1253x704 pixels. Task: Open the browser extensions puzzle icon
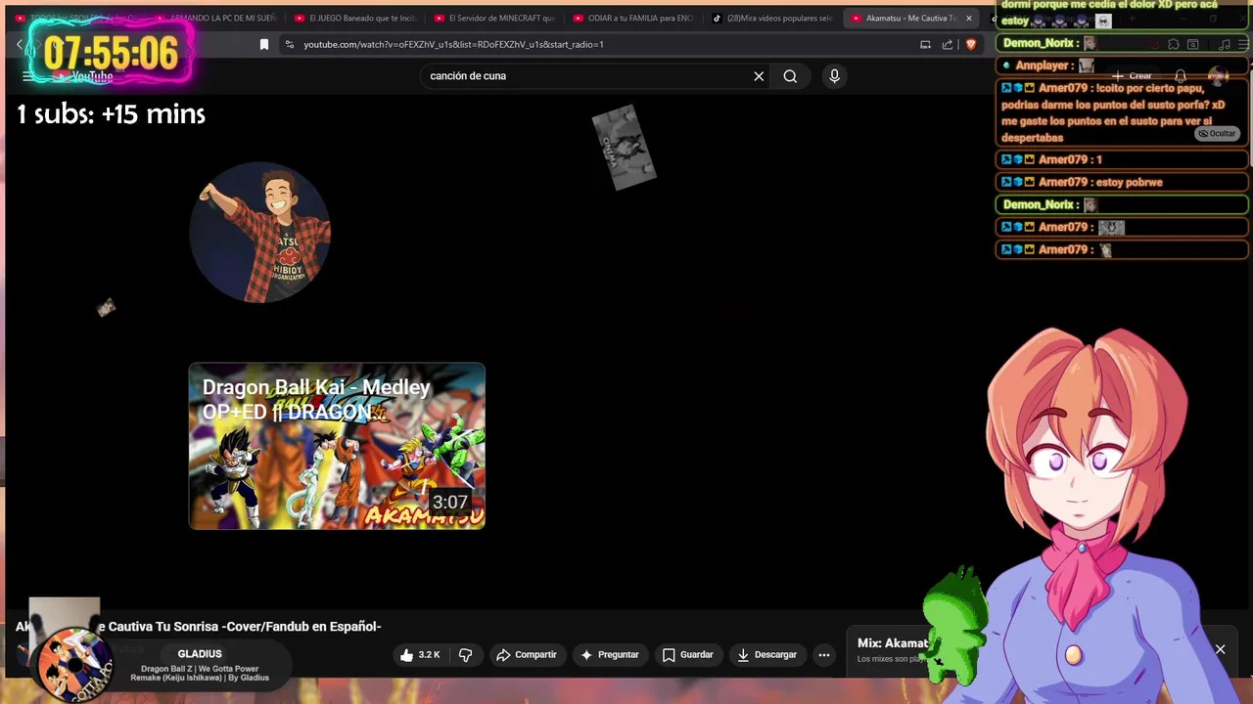point(1174,44)
